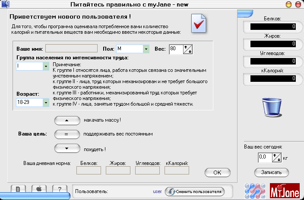
Task: Open the Пол gender dropdown
Action: pos(146,49)
